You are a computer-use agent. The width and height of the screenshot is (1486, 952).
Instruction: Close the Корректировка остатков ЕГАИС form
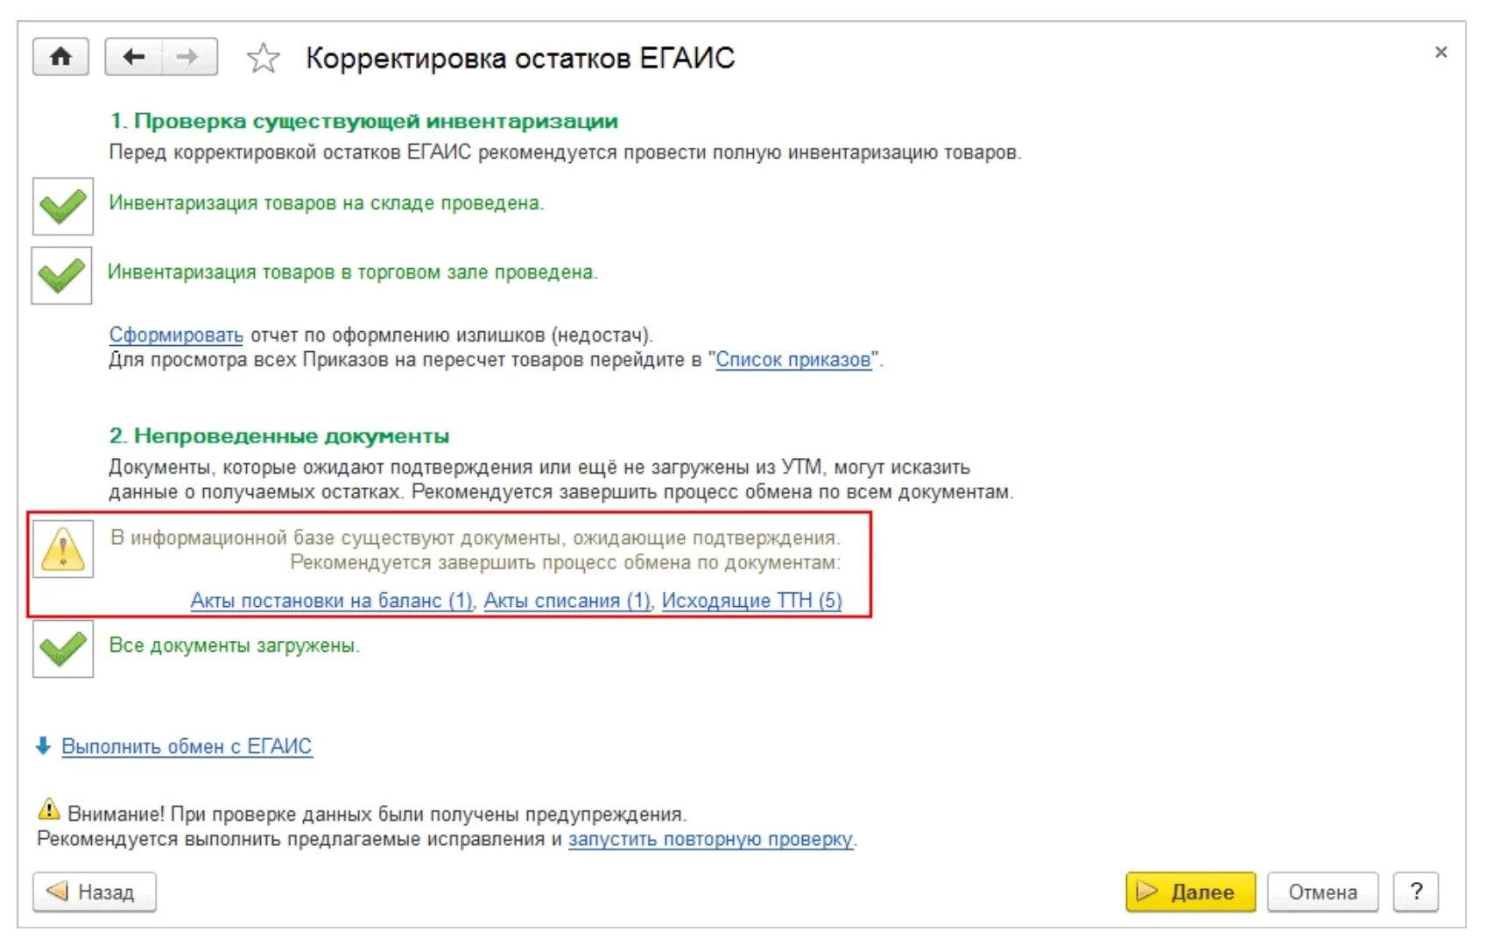pos(1440,53)
